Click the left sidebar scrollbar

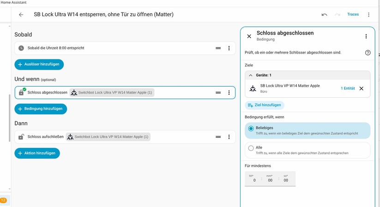(x=9, y=118)
